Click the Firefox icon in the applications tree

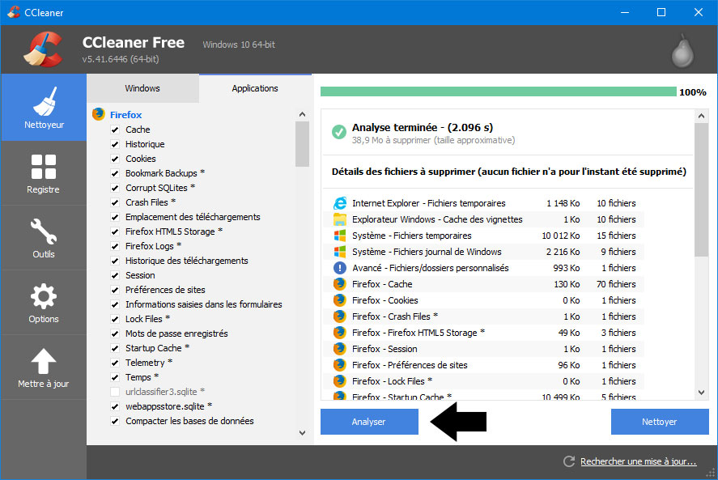[99, 114]
